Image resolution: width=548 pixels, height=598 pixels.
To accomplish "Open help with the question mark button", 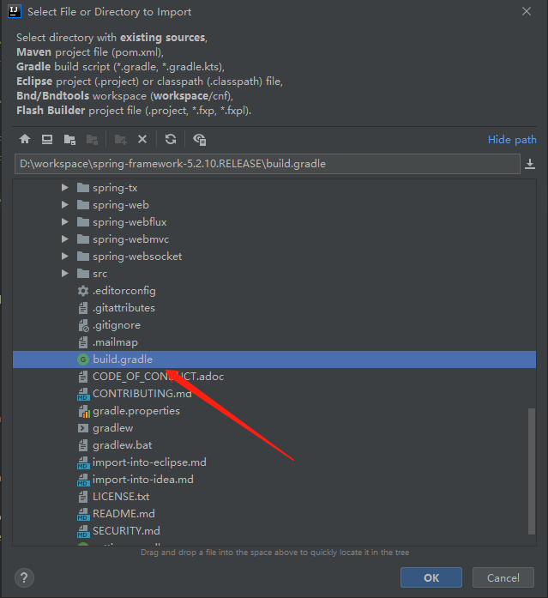I will (x=24, y=577).
